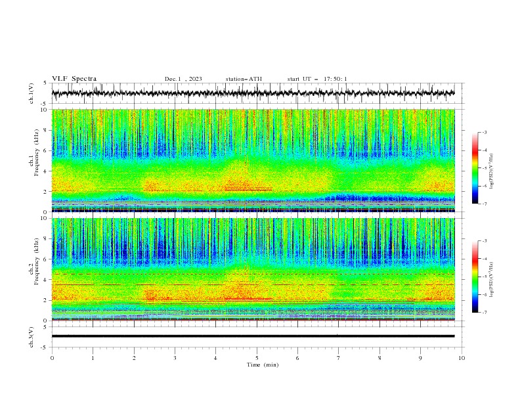Click inside the ch.1 spectrogram panel
This screenshot has width=520, height=402.
click(253, 160)
